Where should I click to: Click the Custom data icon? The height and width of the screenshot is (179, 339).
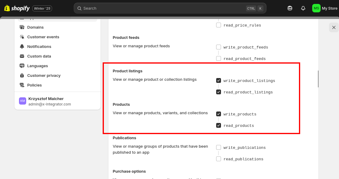tap(22, 56)
